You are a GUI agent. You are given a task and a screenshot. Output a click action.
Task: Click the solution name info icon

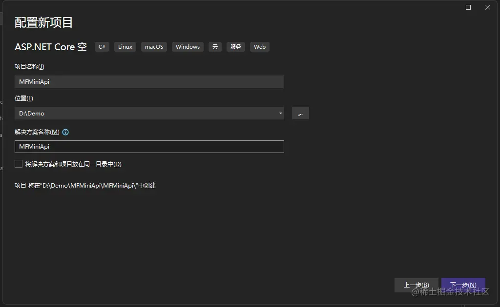point(65,132)
